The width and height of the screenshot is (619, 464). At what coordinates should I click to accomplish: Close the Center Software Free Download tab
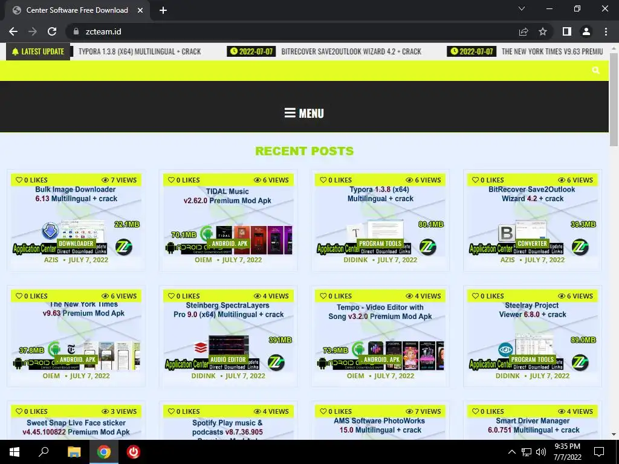point(140,10)
